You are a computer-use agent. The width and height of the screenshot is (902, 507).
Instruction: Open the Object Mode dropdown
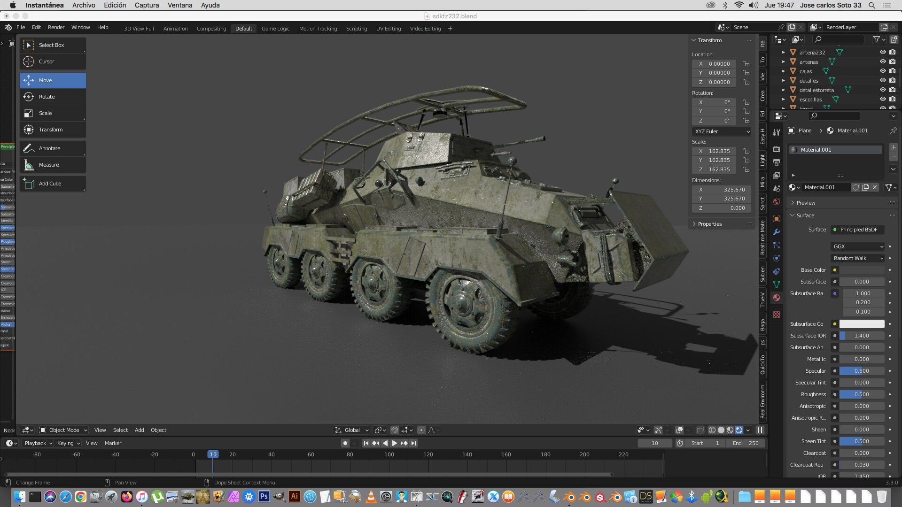pyautogui.click(x=63, y=430)
